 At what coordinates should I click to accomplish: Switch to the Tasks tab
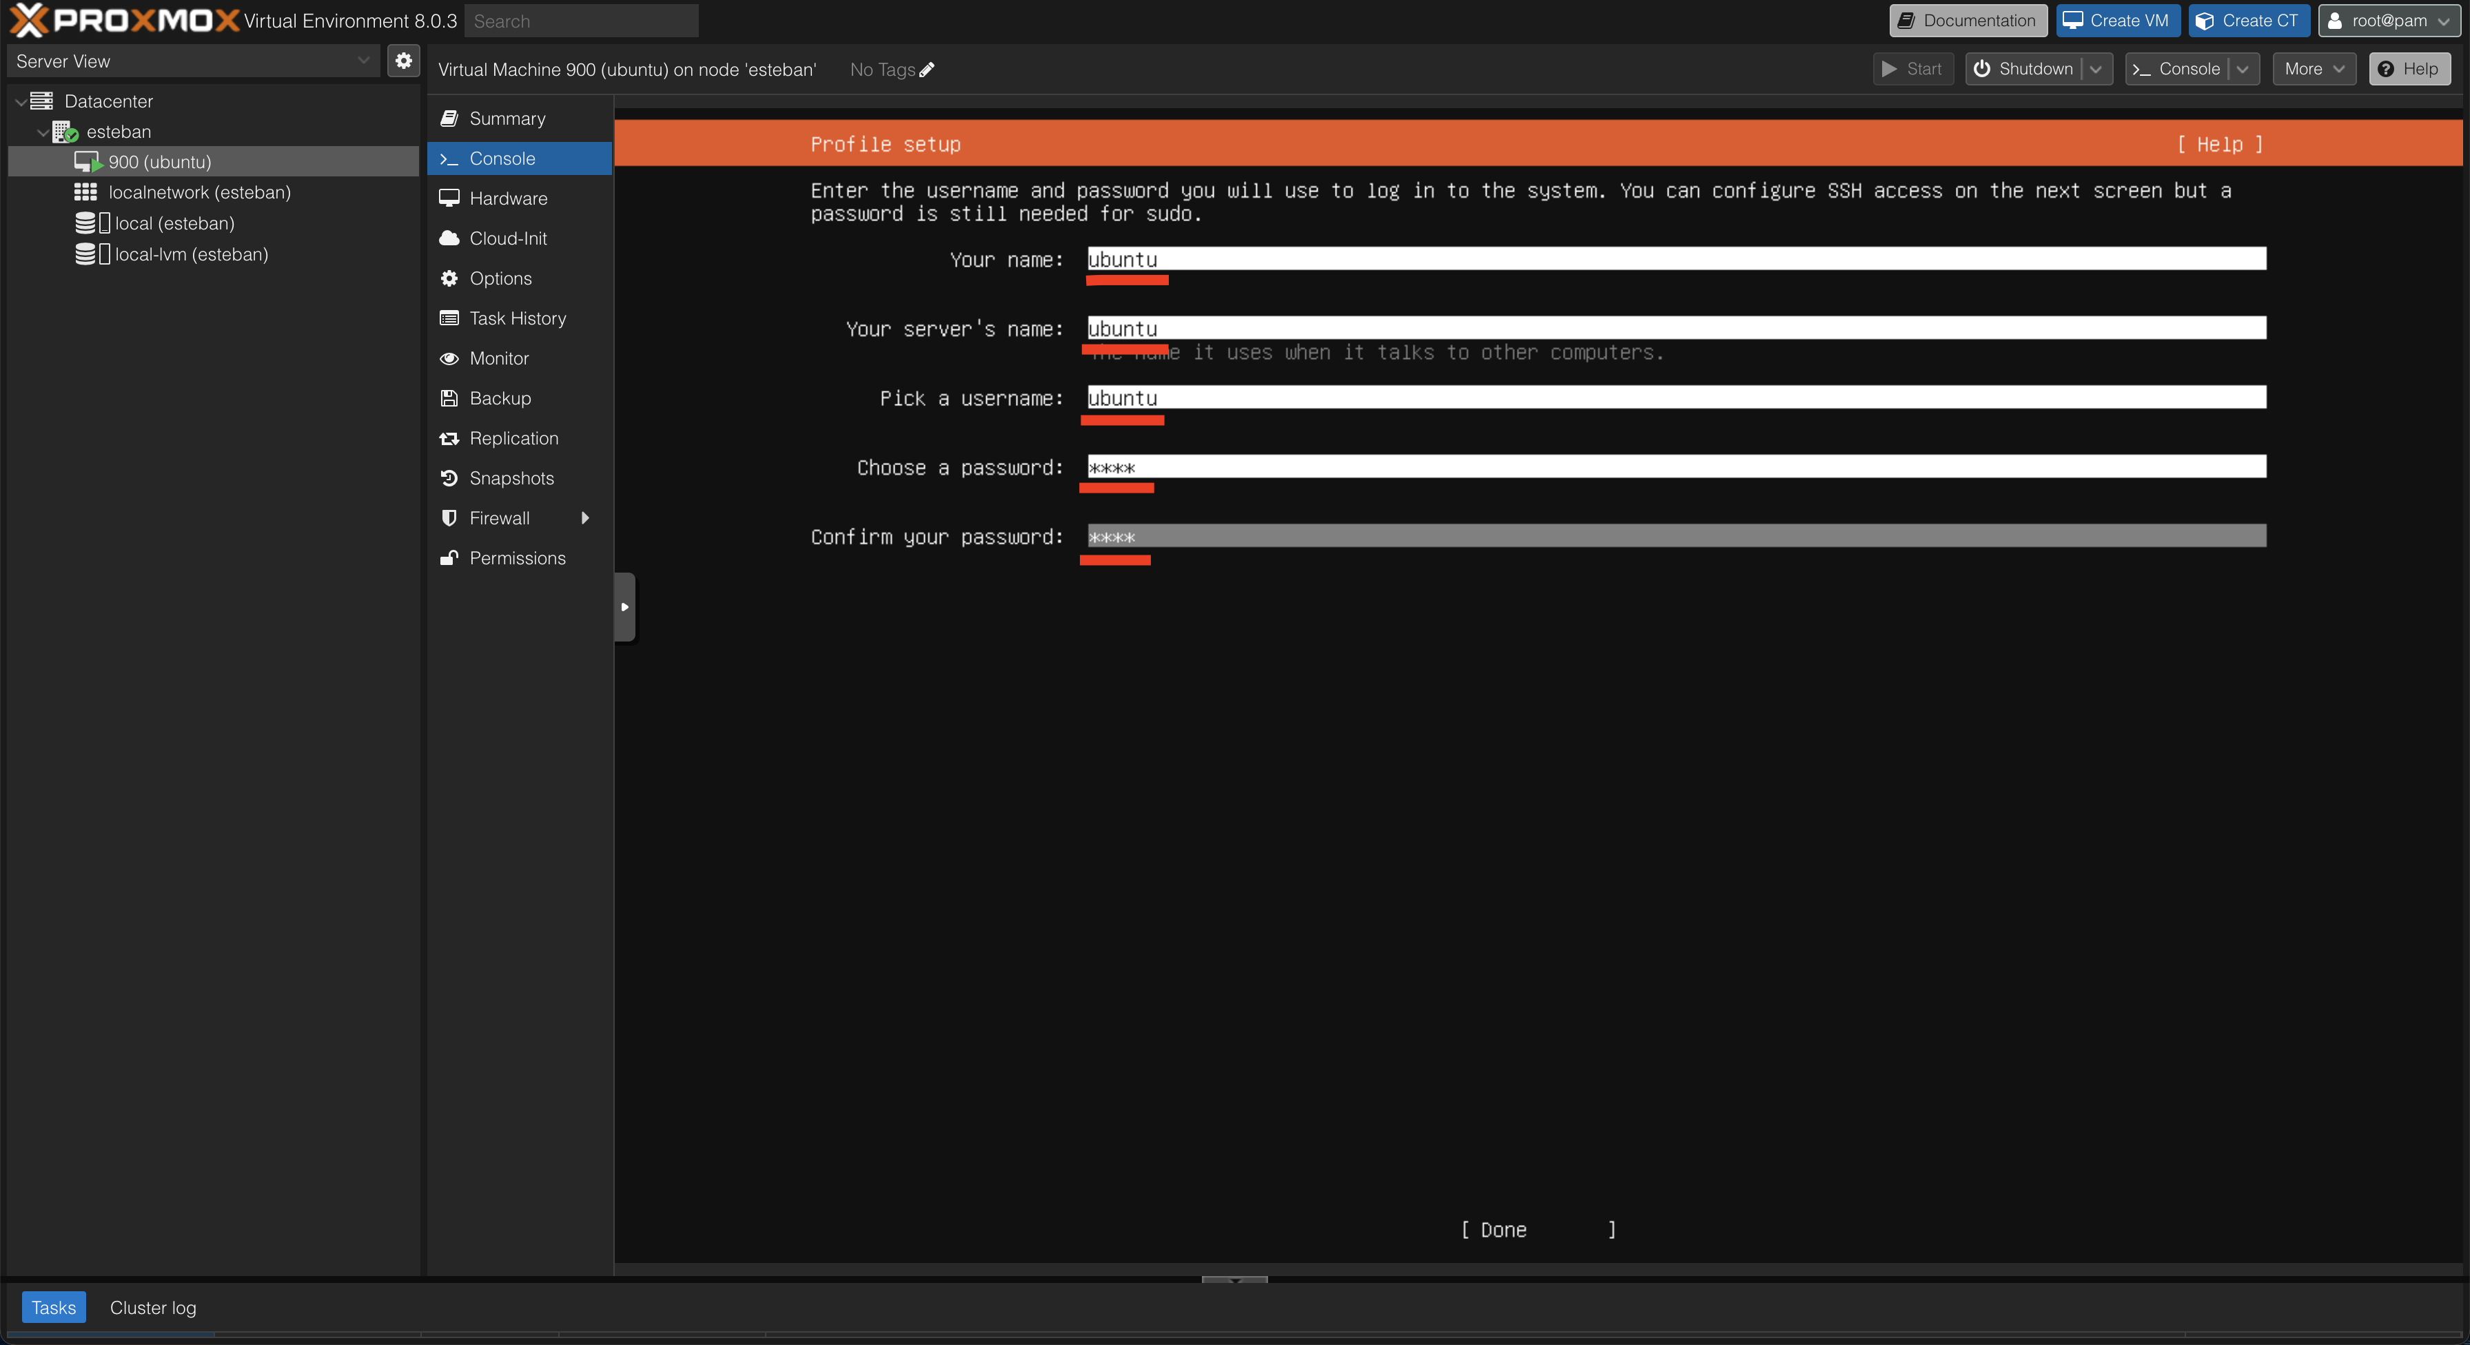54,1306
